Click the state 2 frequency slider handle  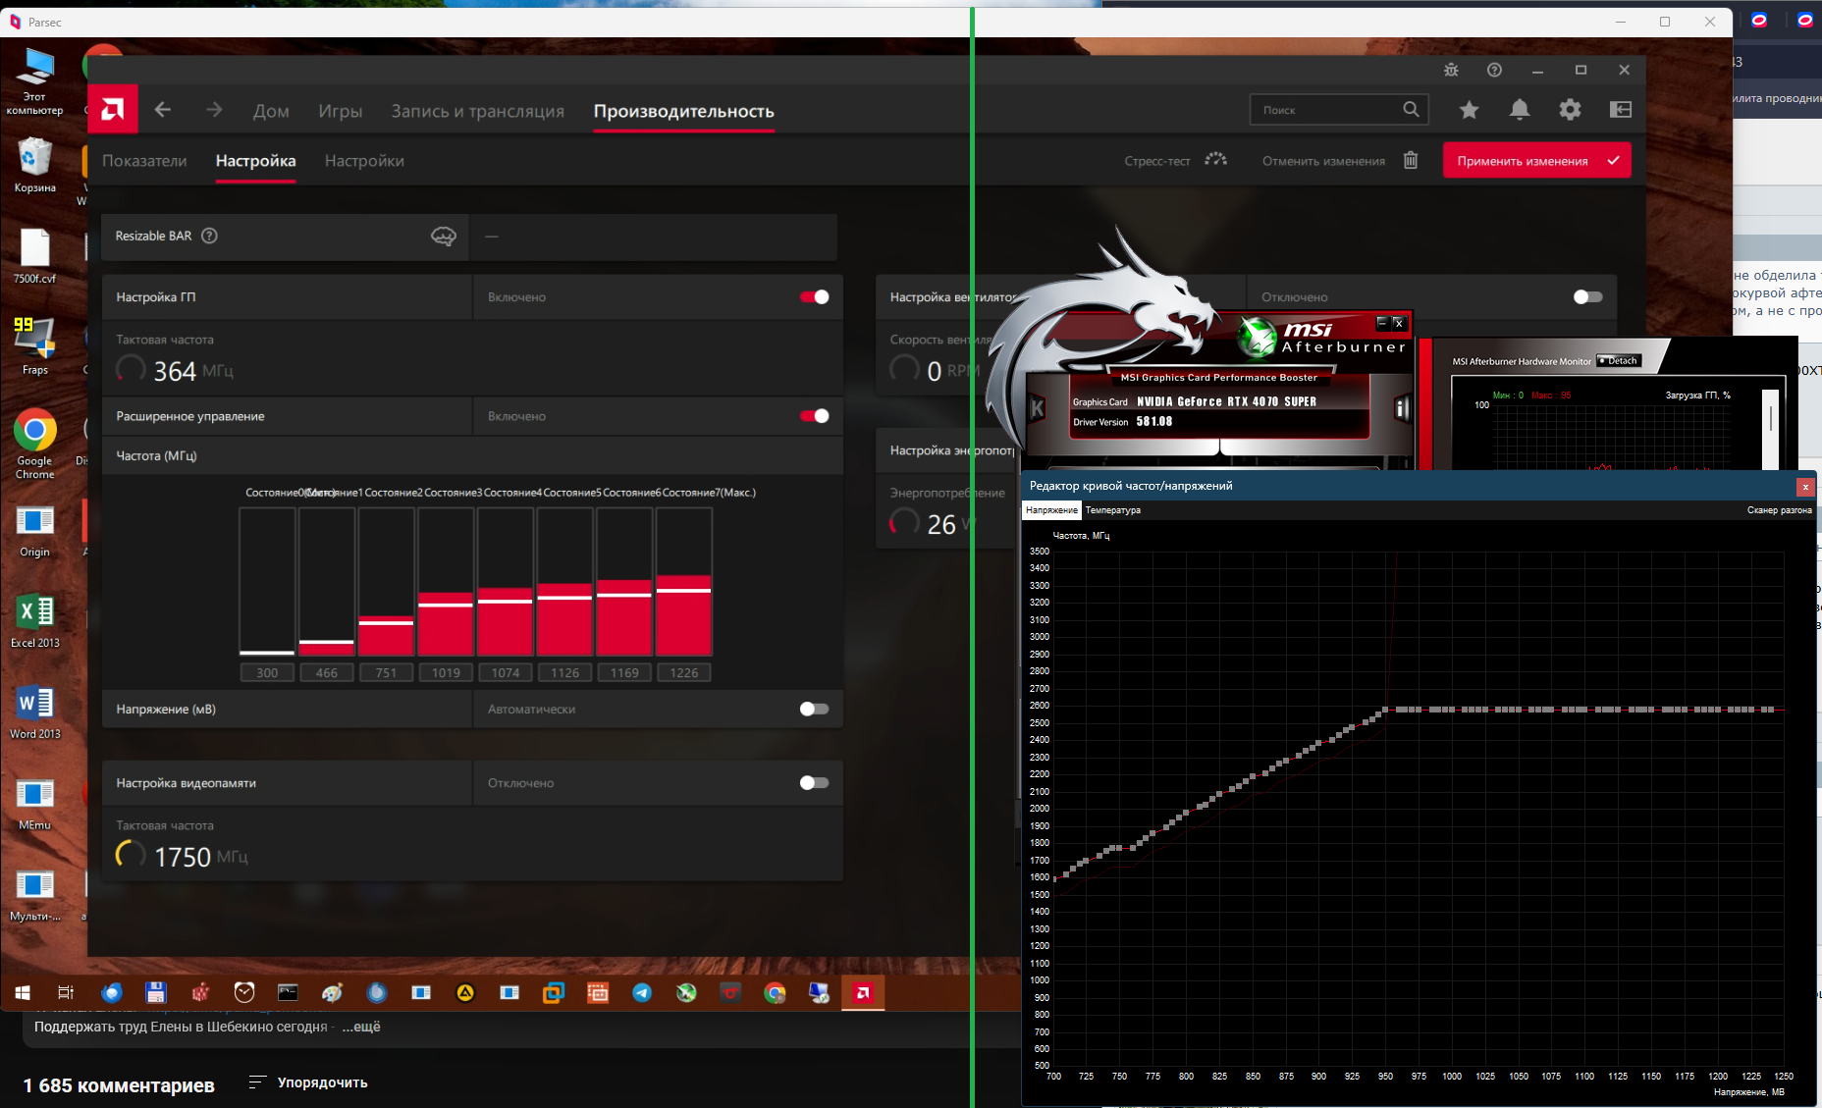386,622
